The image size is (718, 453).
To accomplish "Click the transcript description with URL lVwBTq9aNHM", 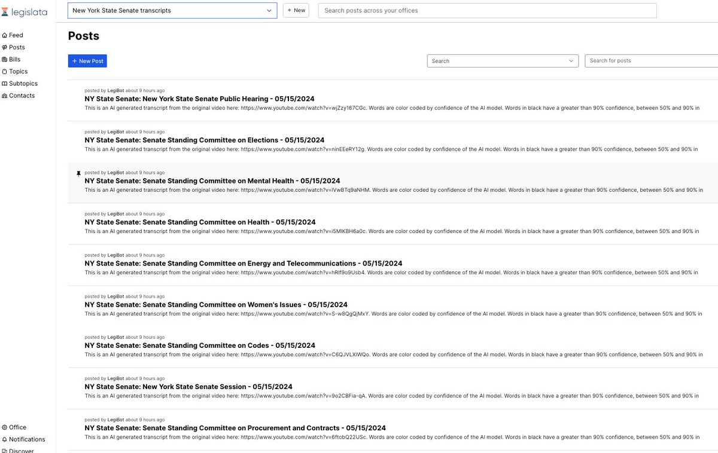I will tap(394, 189).
